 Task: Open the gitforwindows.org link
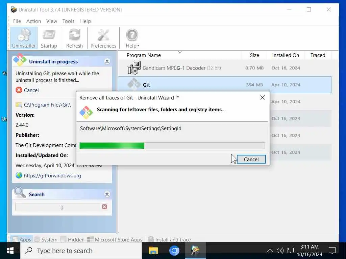coord(52,176)
